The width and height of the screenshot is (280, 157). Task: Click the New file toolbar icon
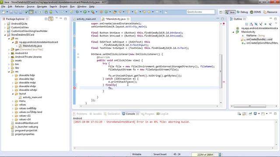pos(3,12)
